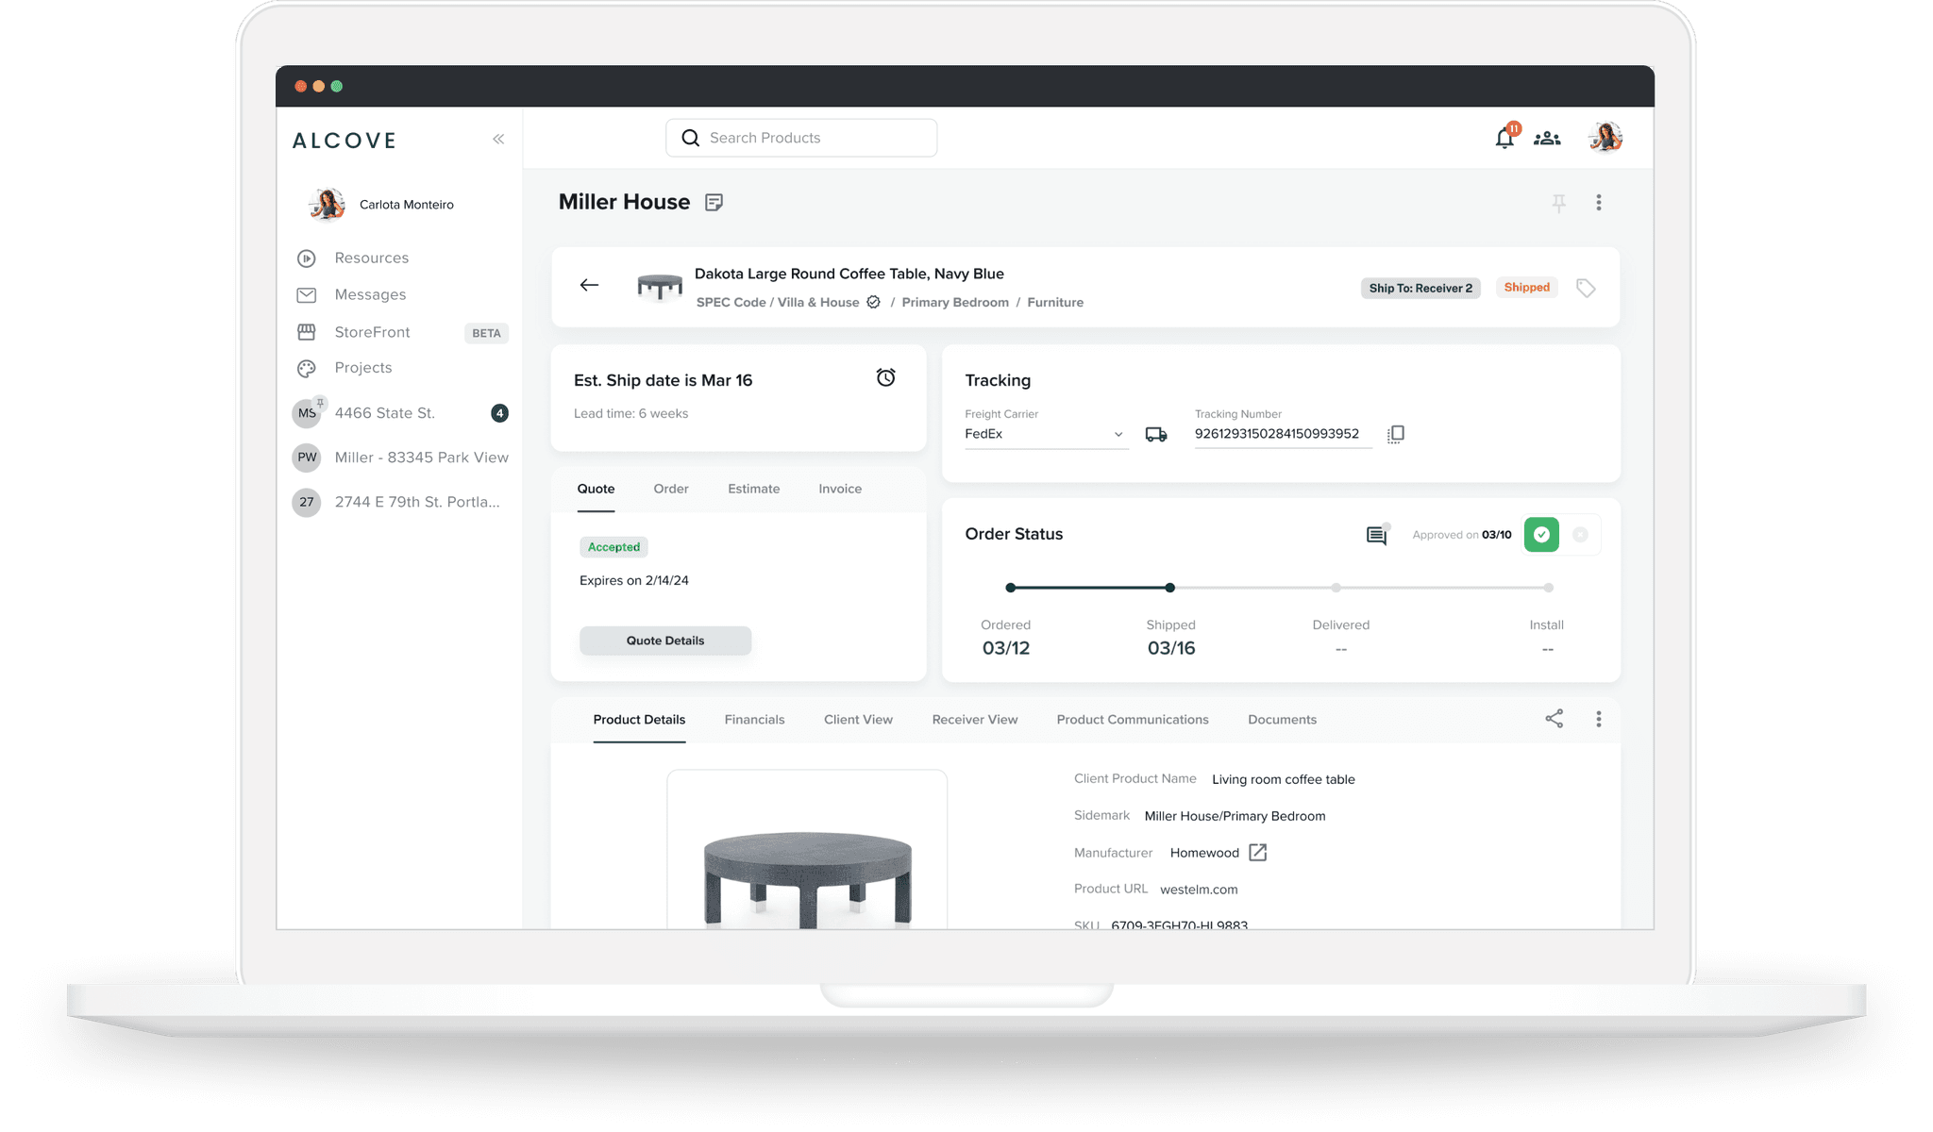Go back with the left arrow

(589, 285)
